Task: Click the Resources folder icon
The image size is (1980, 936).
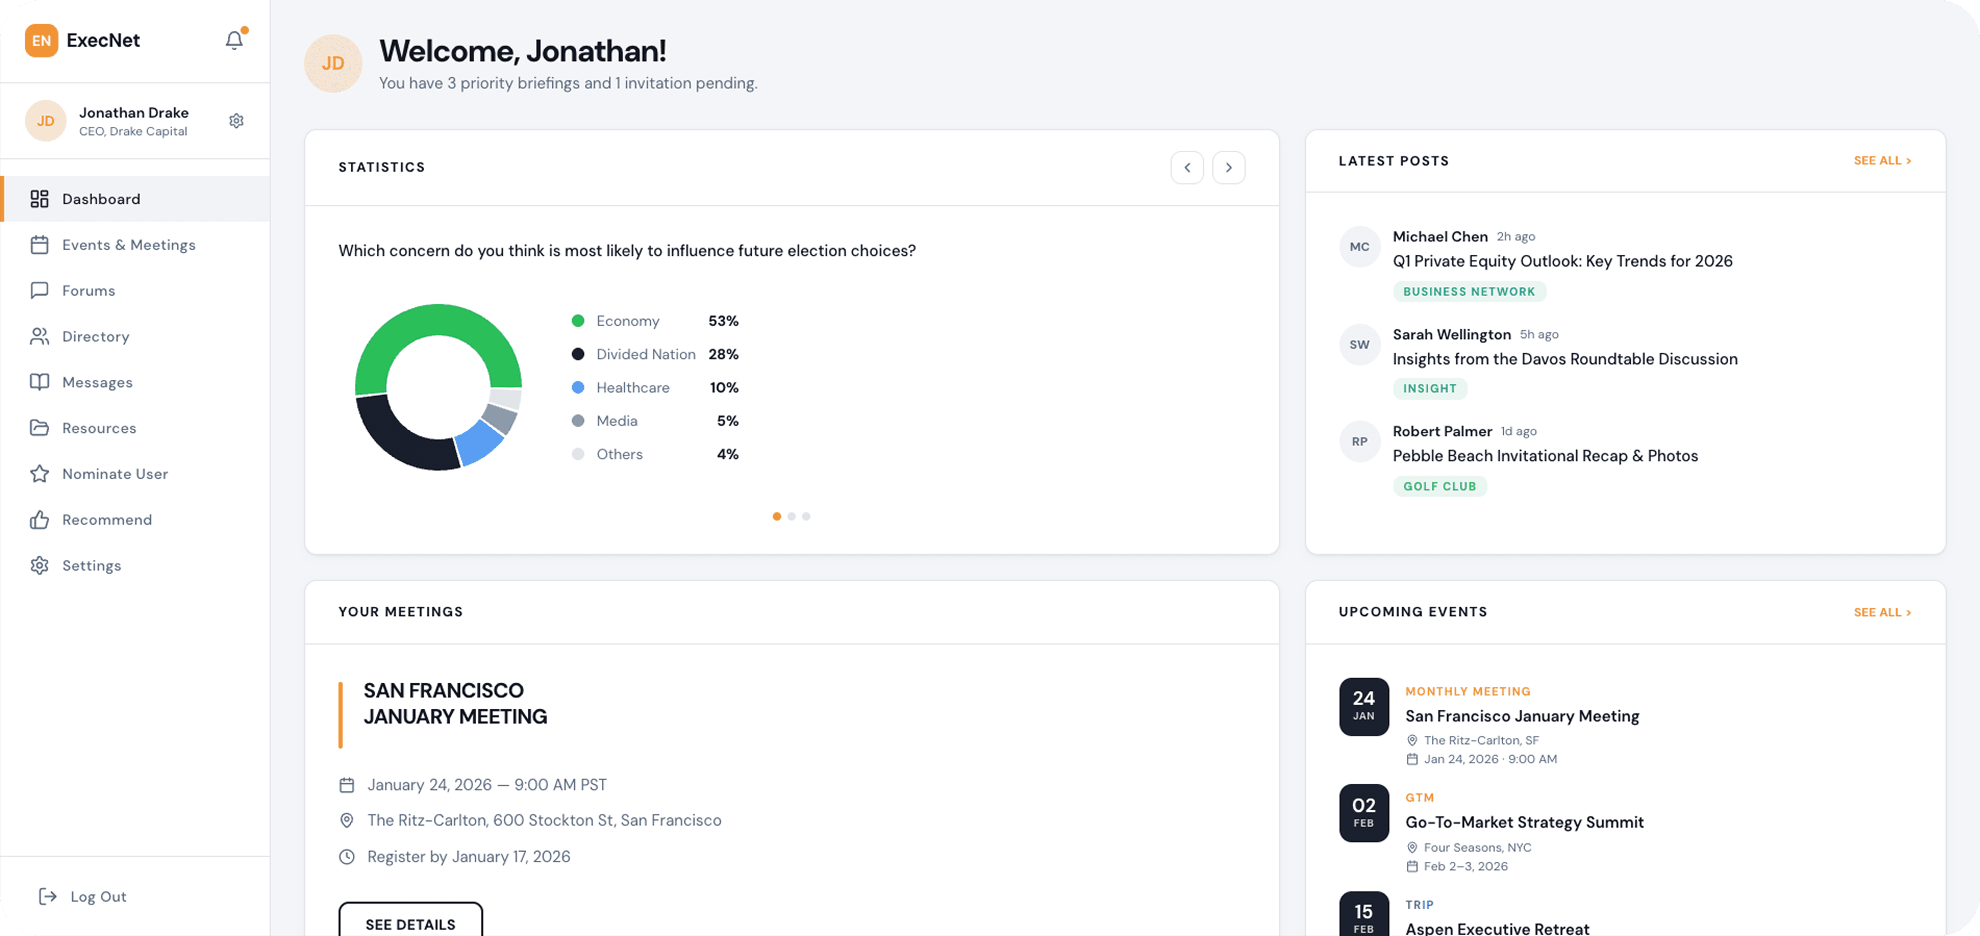Action: tap(39, 428)
